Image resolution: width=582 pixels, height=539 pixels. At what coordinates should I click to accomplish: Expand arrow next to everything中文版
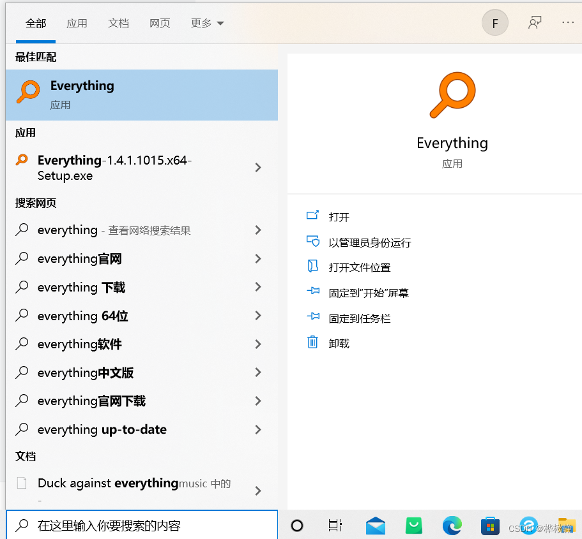click(x=258, y=373)
